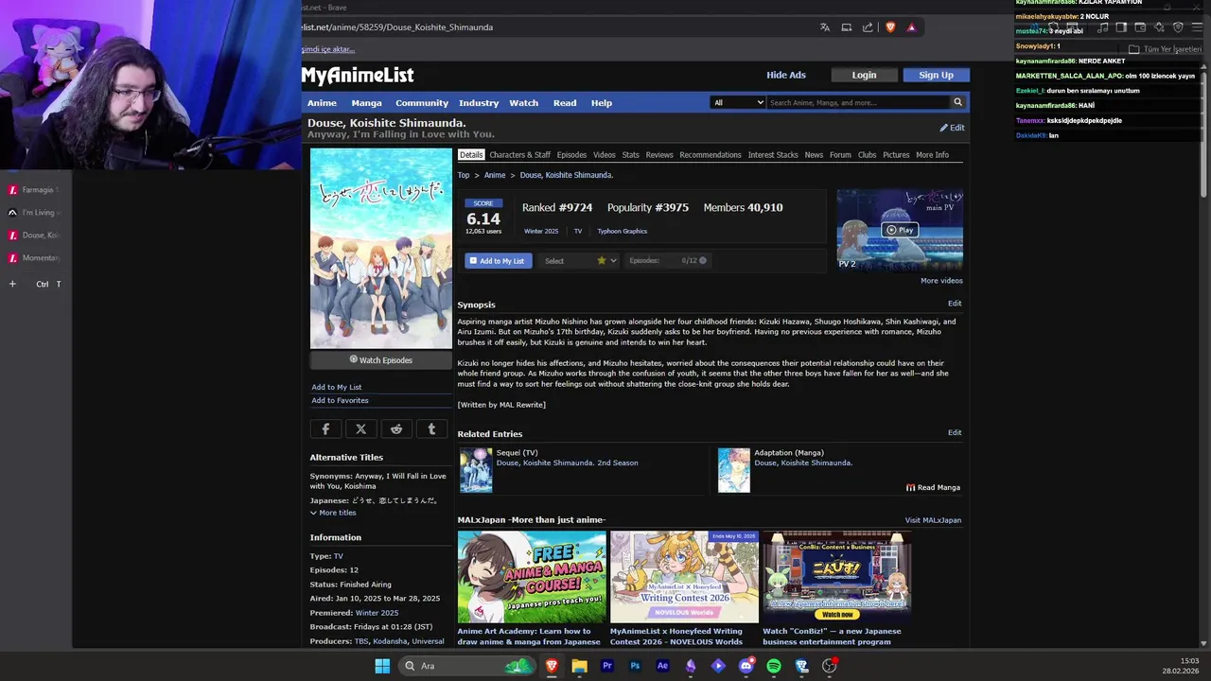Open the page translate icon in address bar

(x=825, y=27)
